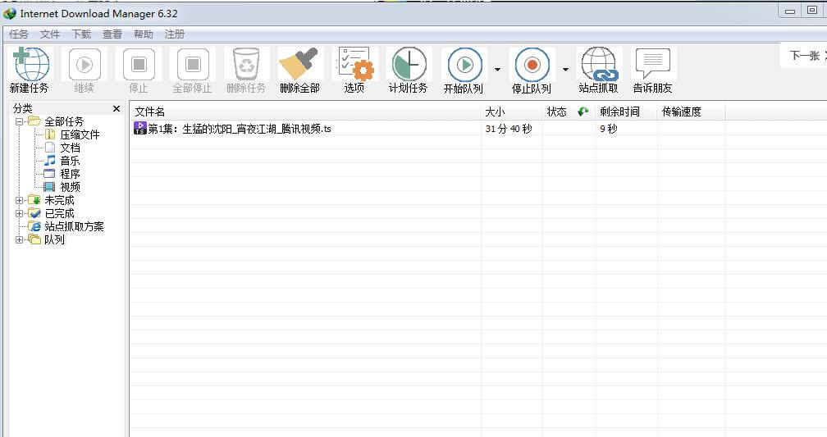Select 站点抓取方案 in category tree
This screenshot has width=827, height=437.
tap(74, 226)
